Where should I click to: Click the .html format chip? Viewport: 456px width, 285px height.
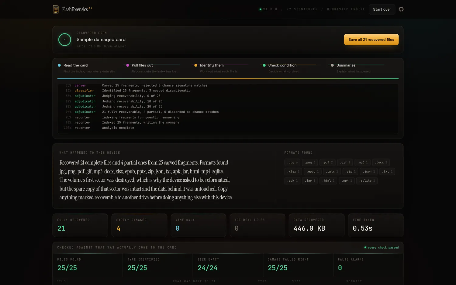coord(328,181)
